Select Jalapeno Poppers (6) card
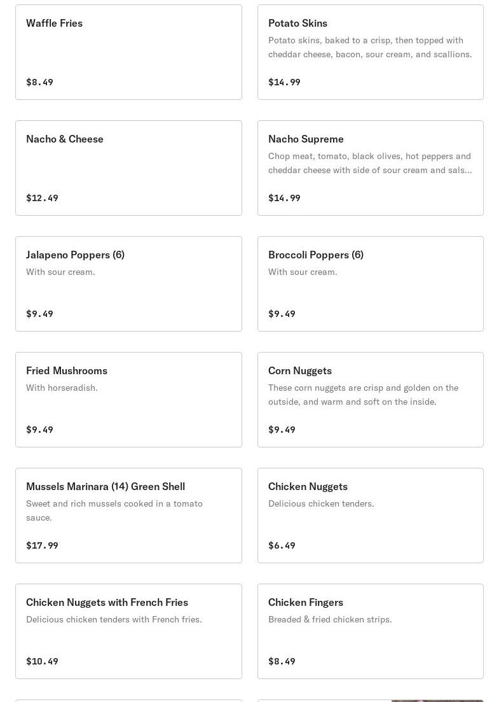 128,284
